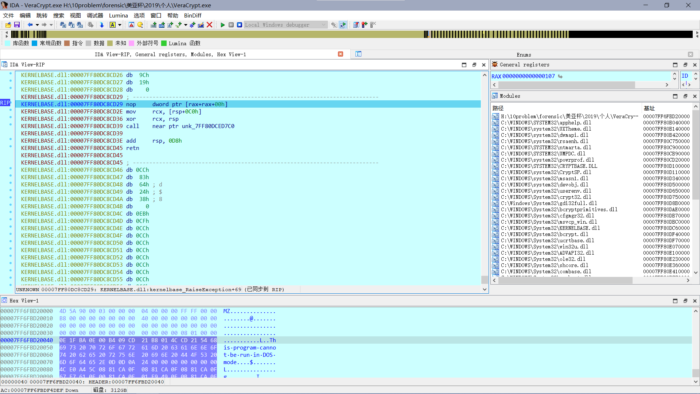This screenshot has height=394, width=700.
Task: Click the RAX register value
Action: (x=529, y=76)
